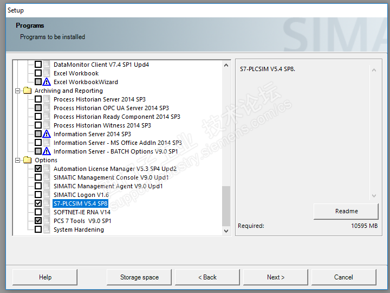Check SIMATIC Management Console V9.0 Upd1
Image resolution: width=390 pixels, height=293 pixels.
[x=38, y=177]
